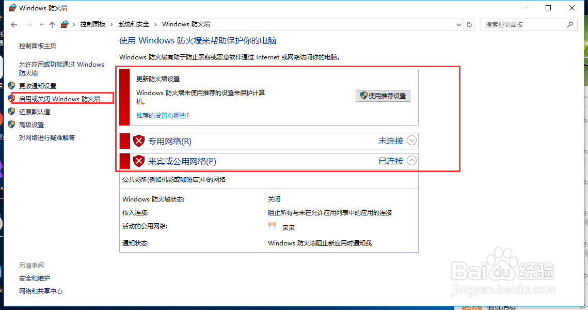Viewport: 588px width, 310px height.
Task: Collapse 来宾或公用网络 section with chevron
Action: pos(411,161)
